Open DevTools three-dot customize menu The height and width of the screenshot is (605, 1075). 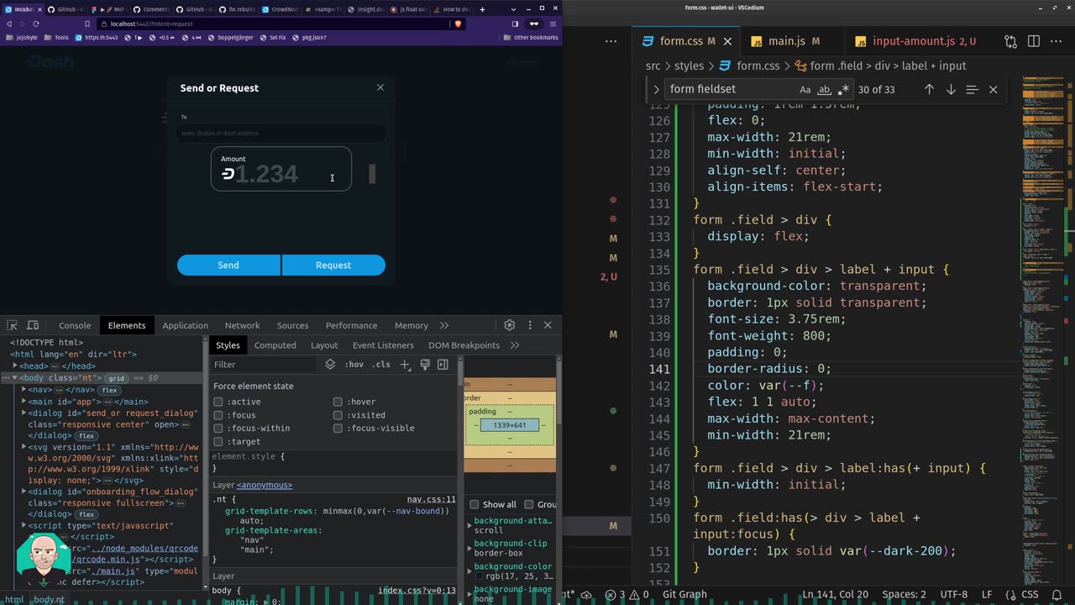click(529, 325)
